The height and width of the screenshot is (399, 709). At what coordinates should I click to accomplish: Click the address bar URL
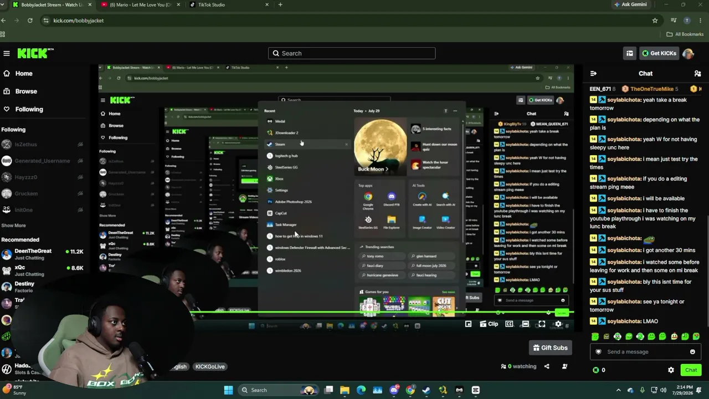click(79, 21)
